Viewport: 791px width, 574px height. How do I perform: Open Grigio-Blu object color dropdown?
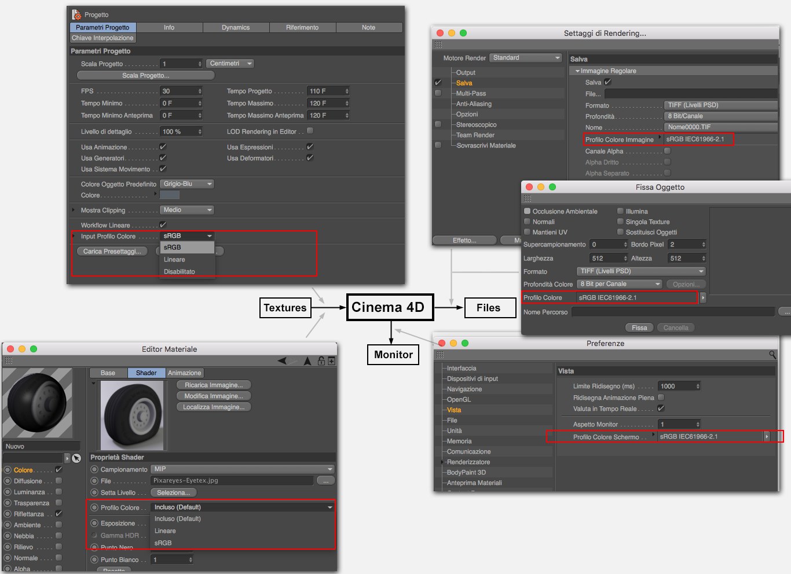coord(187,184)
